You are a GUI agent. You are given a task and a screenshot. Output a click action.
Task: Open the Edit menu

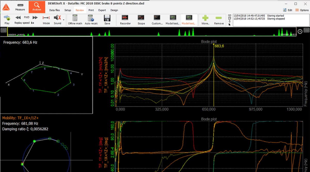coord(288,10)
